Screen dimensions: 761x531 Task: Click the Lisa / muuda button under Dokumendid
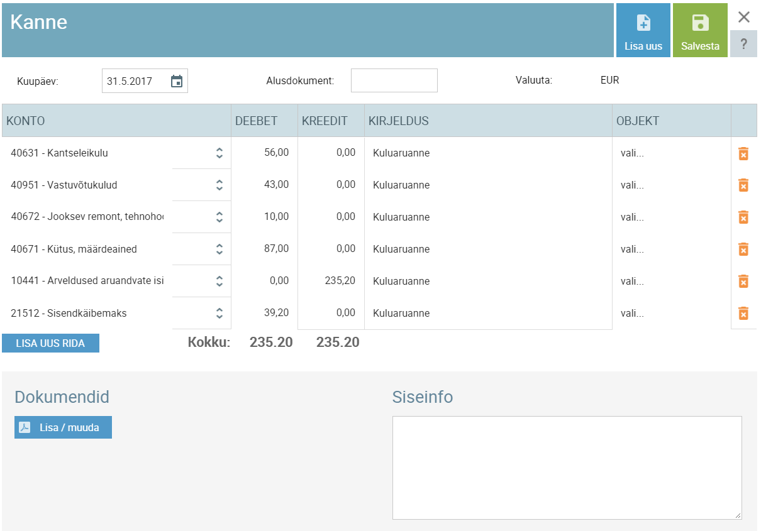(63, 427)
